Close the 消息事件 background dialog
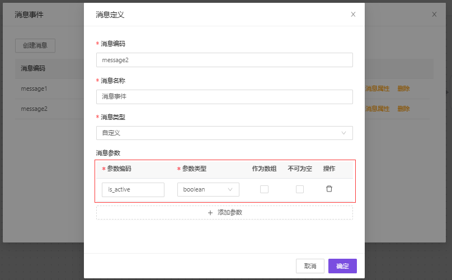The height and width of the screenshot is (280, 452). tap(434, 15)
